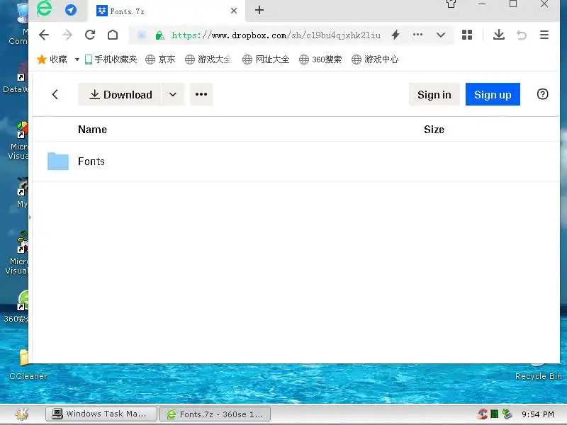Image resolution: width=567 pixels, height=425 pixels.
Task: Switch to Windows Task Manager taskbar item
Action: coord(101,414)
